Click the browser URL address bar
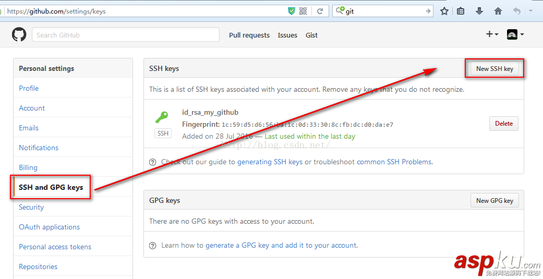The image size is (543, 279). click(146, 11)
